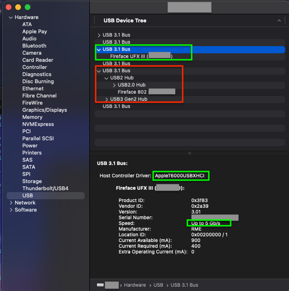This screenshot has height=291, width=289.
Task: Collapse the USB2 Hub node
Action: pyautogui.click(x=106, y=78)
